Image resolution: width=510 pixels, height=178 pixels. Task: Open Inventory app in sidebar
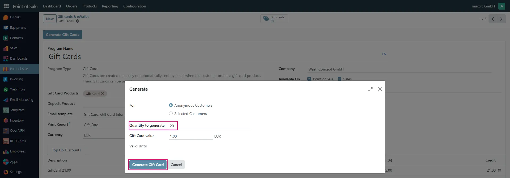pyautogui.click(x=19, y=121)
